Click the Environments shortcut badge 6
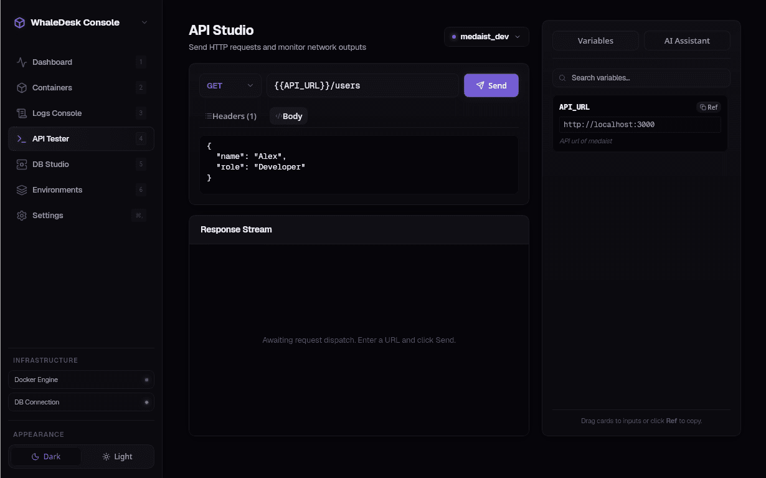This screenshot has width=766, height=478. (x=141, y=190)
